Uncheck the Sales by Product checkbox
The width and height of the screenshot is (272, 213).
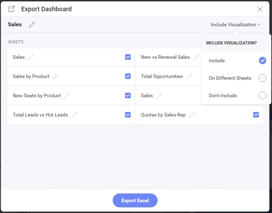tap(128, 76)
